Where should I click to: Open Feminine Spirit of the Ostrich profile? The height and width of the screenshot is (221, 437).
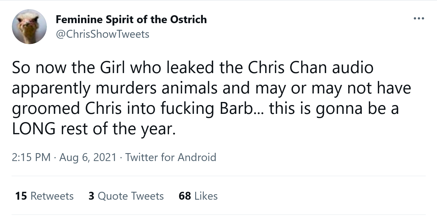(x=131, y=19)
